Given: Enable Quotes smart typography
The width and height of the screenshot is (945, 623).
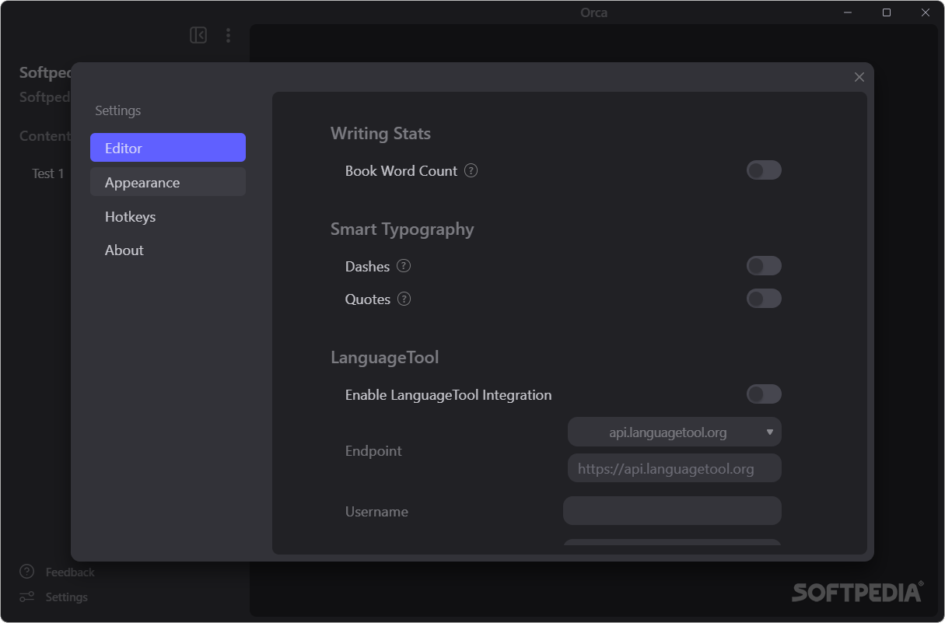Looking at the screenshot, I should click(x=764, y=299).
